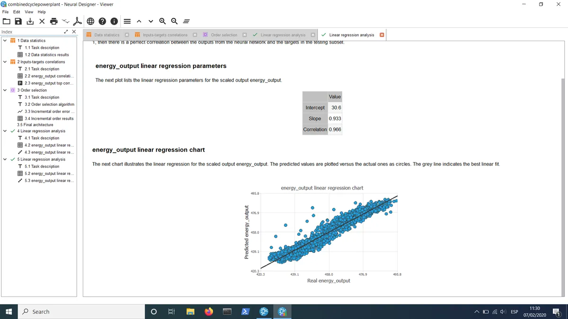Select '4.3 energy_output linear re...' item
The width and height of the screenshot is (568, 319).
click(x=48, y=152)
